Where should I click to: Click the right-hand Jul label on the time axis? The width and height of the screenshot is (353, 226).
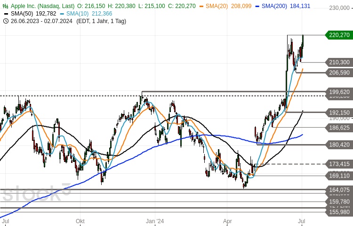tap(302, 221)
